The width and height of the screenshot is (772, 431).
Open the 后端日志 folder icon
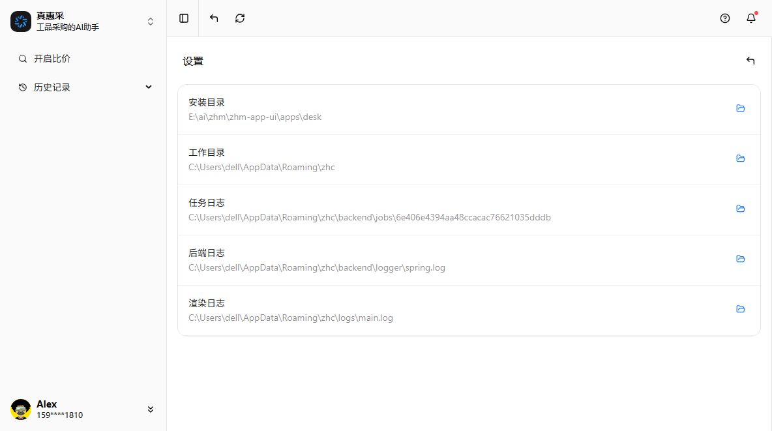740,259
